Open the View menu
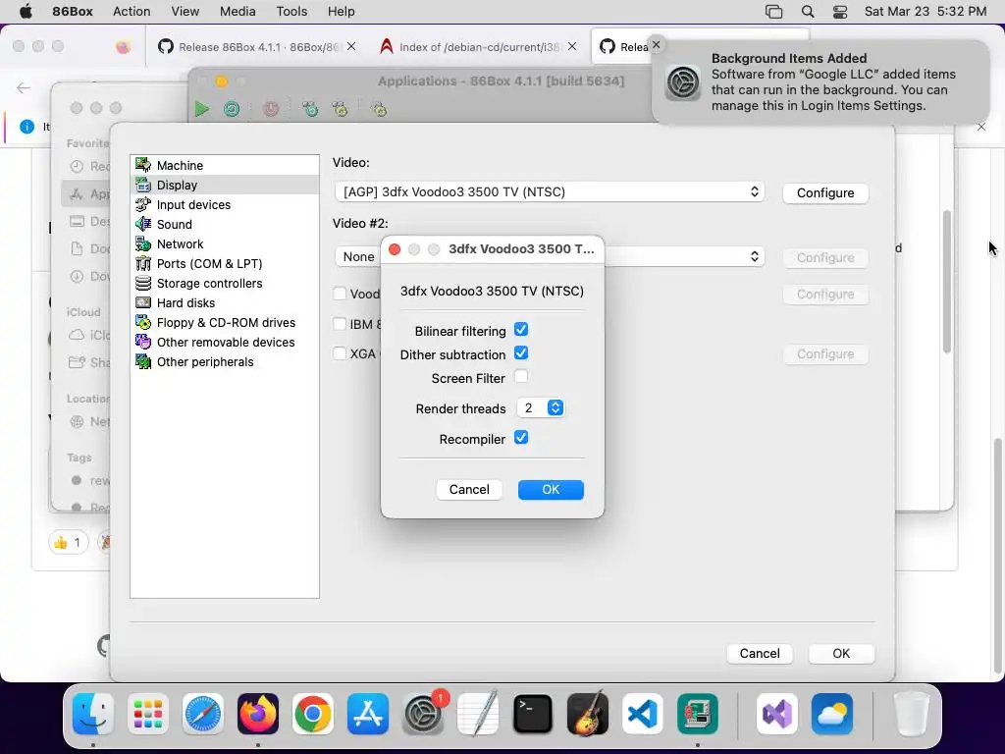1005x754 pixels. coord(185,12)
